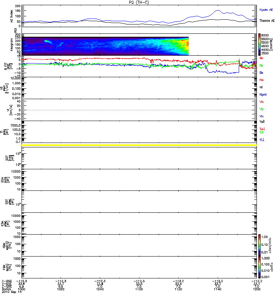Click the By legend label

[261, 66]
